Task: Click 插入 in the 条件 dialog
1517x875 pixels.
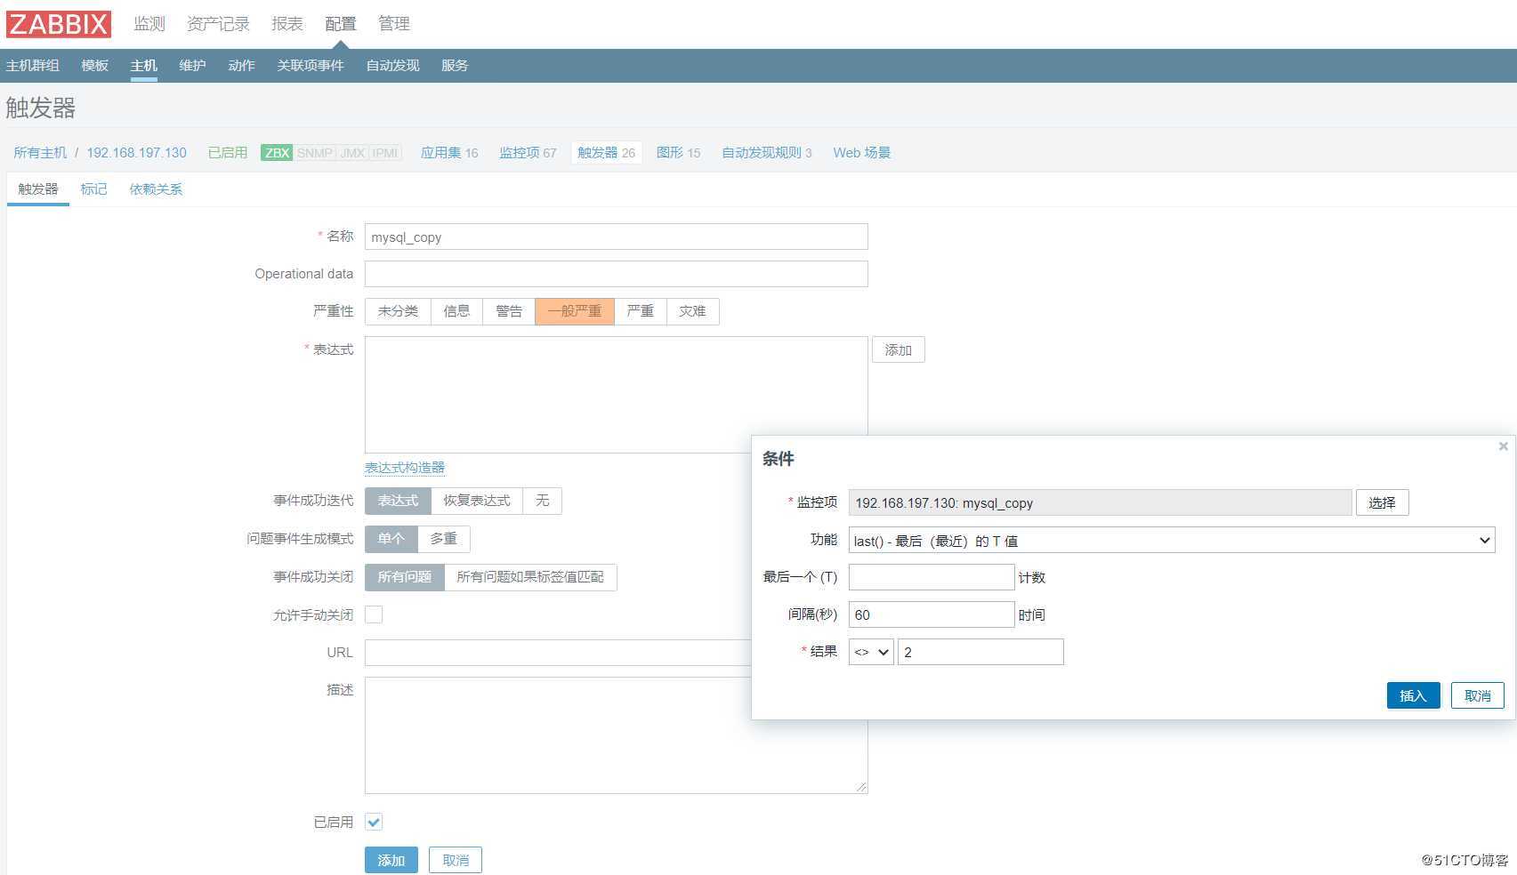Action: click(x=1413, y=695)
